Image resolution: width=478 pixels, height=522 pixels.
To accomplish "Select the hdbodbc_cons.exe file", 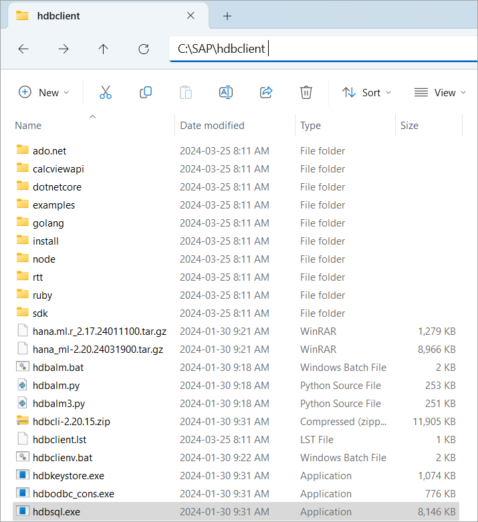I will [x=74, y=494].
